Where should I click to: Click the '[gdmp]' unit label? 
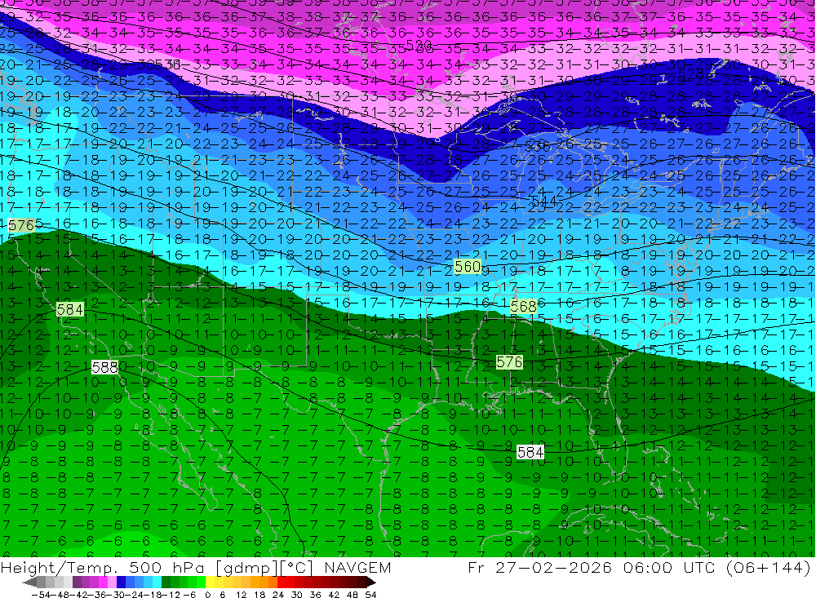click(247, 568)
